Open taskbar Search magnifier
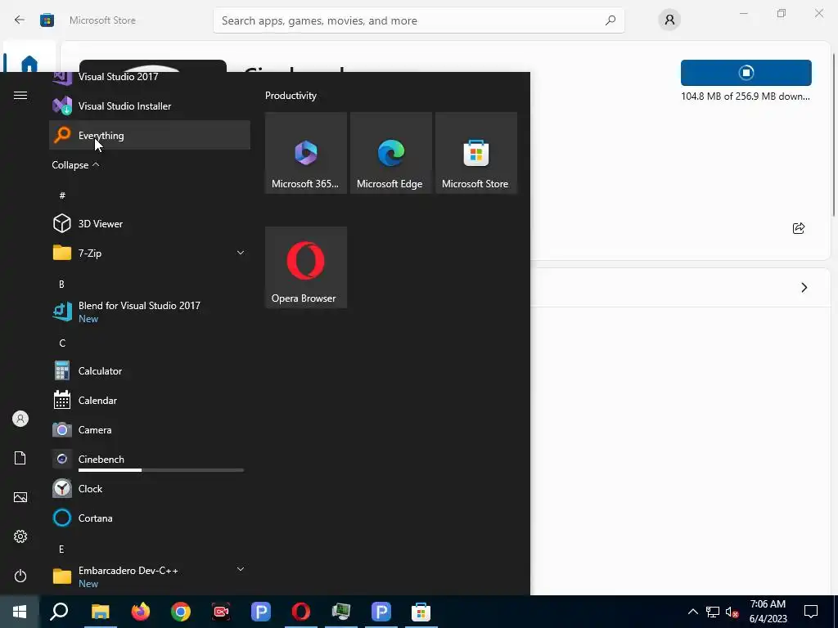 coord(59,612)
